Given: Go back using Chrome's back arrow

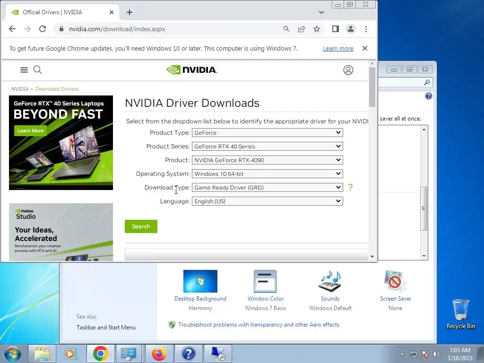Looking at the screenshot, I should point(12,29).
